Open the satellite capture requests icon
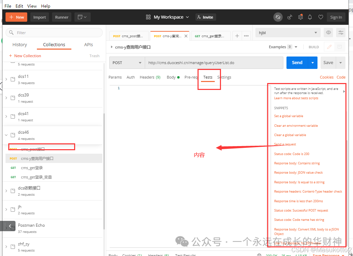The image size is (353, 256). pyautogui.click(x=290, y=17)
